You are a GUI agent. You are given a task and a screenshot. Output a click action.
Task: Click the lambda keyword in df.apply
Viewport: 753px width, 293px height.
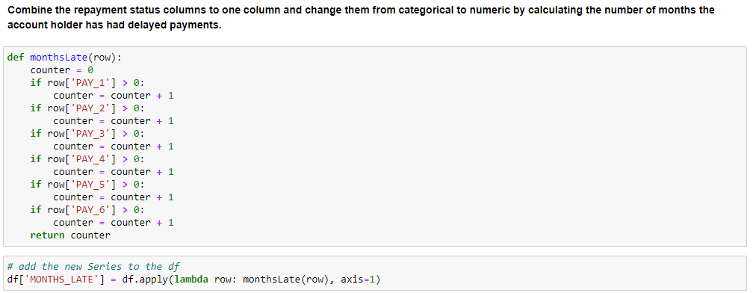191,280
